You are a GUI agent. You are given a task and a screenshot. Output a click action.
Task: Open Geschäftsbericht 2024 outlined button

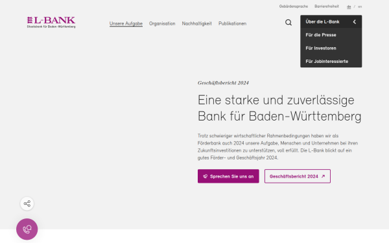click(x=298, y=176)
